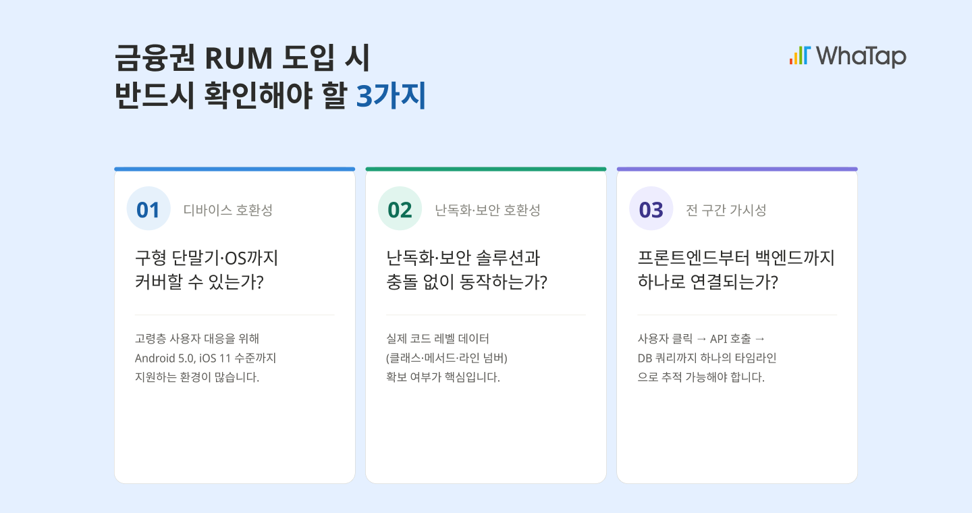Click the heading 난독화·보안 솔루션과 충돌 없이 동작하는가?
972x513 pixels.
466,270
